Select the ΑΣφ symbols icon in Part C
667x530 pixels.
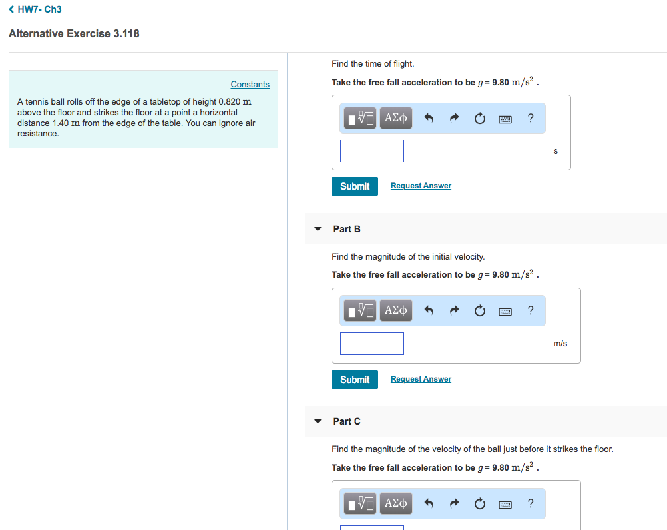[x=395, y=503]
